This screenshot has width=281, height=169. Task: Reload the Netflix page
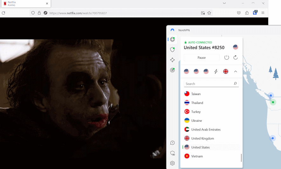(3, 13)
